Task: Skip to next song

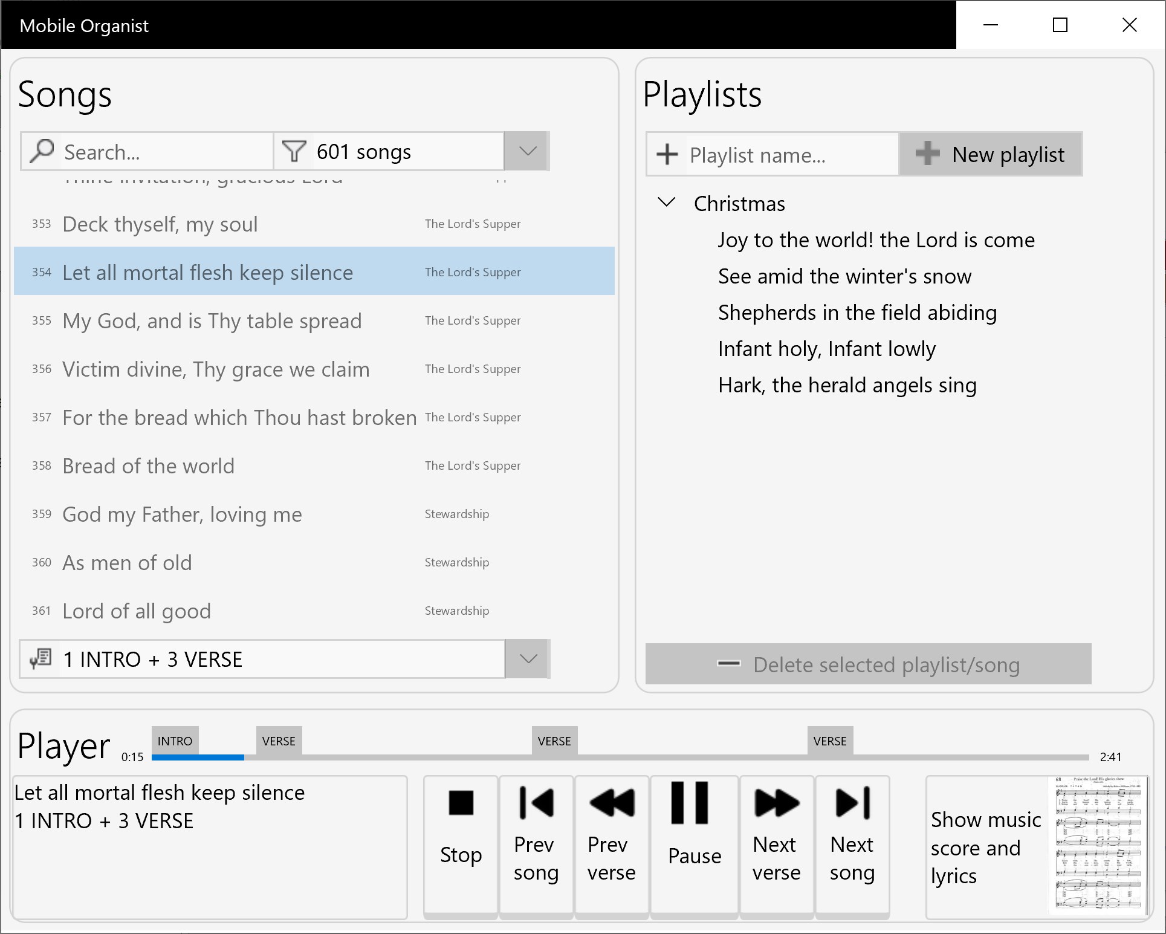Action: [852, 847]
